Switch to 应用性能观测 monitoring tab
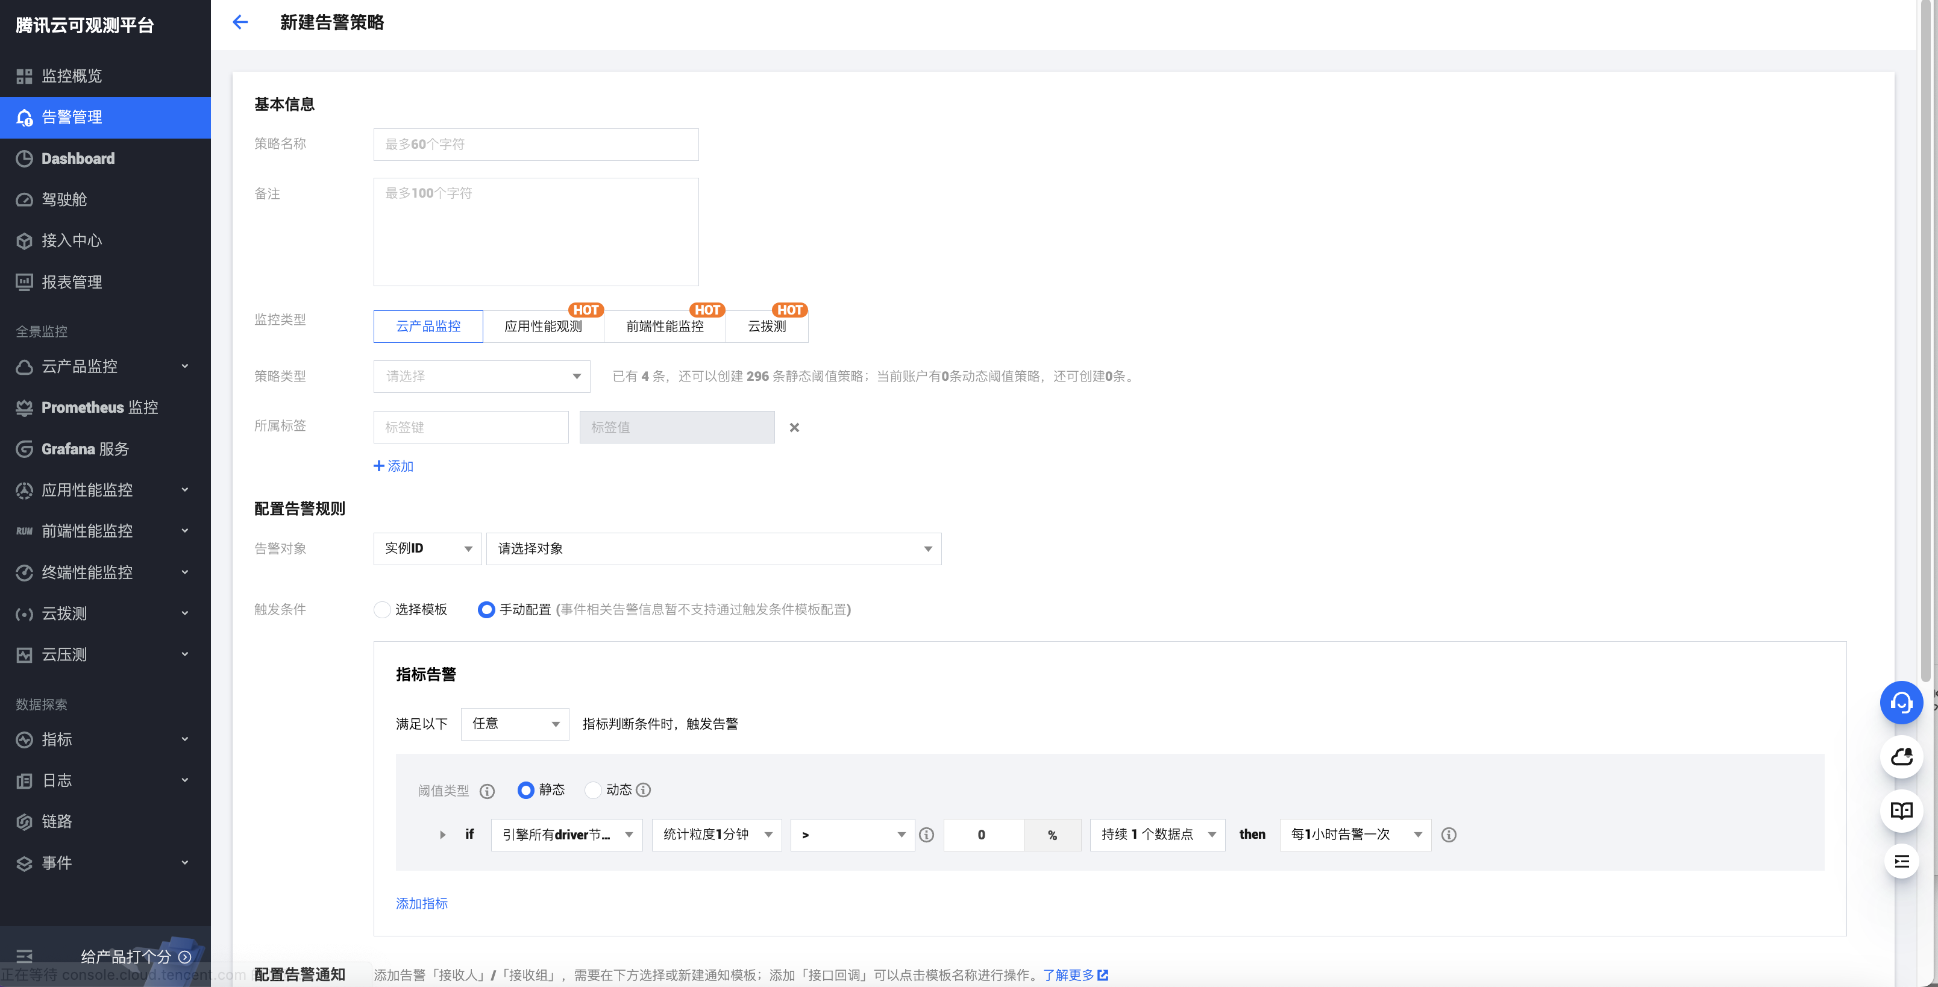 (542, 327)
